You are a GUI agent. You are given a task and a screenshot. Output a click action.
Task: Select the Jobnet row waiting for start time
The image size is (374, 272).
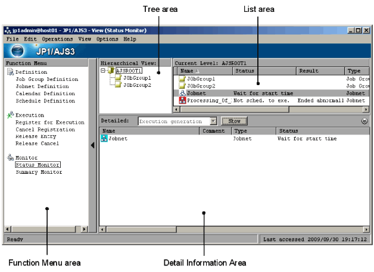pyautogui.click(x=272, y=93)
